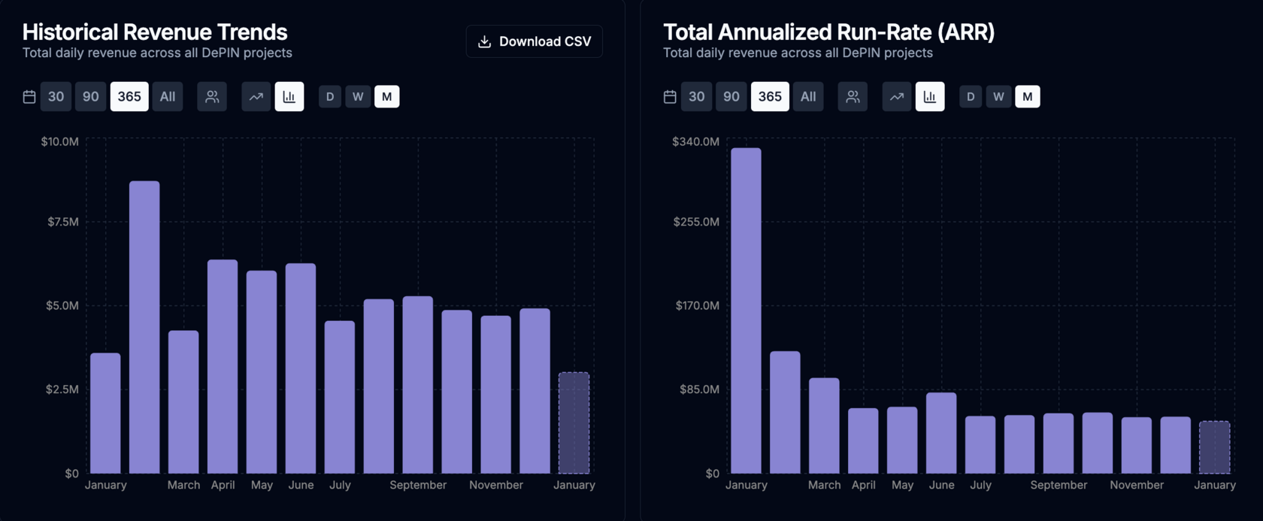Click January bar in ARR chart
The width and height of the screenshot is (1263, 521).
[x=746, y=310]
